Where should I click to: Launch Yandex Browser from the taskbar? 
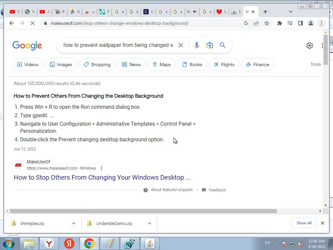[x=49, y=243]
